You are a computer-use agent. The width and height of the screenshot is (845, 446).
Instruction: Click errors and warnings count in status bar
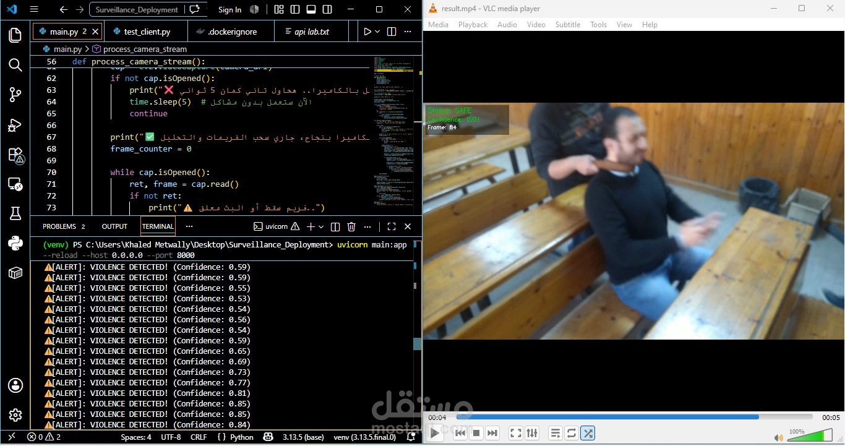pos(44,437)
